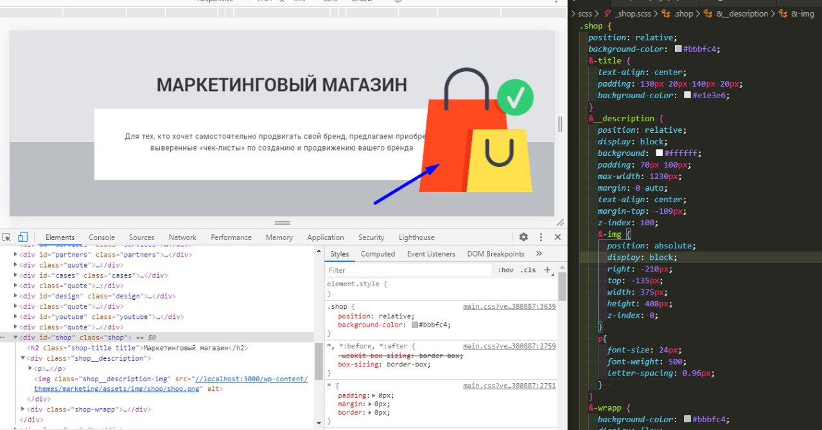Open the Network tab
Viewport: 822px width, 430px height.
[x=182, y=237]
